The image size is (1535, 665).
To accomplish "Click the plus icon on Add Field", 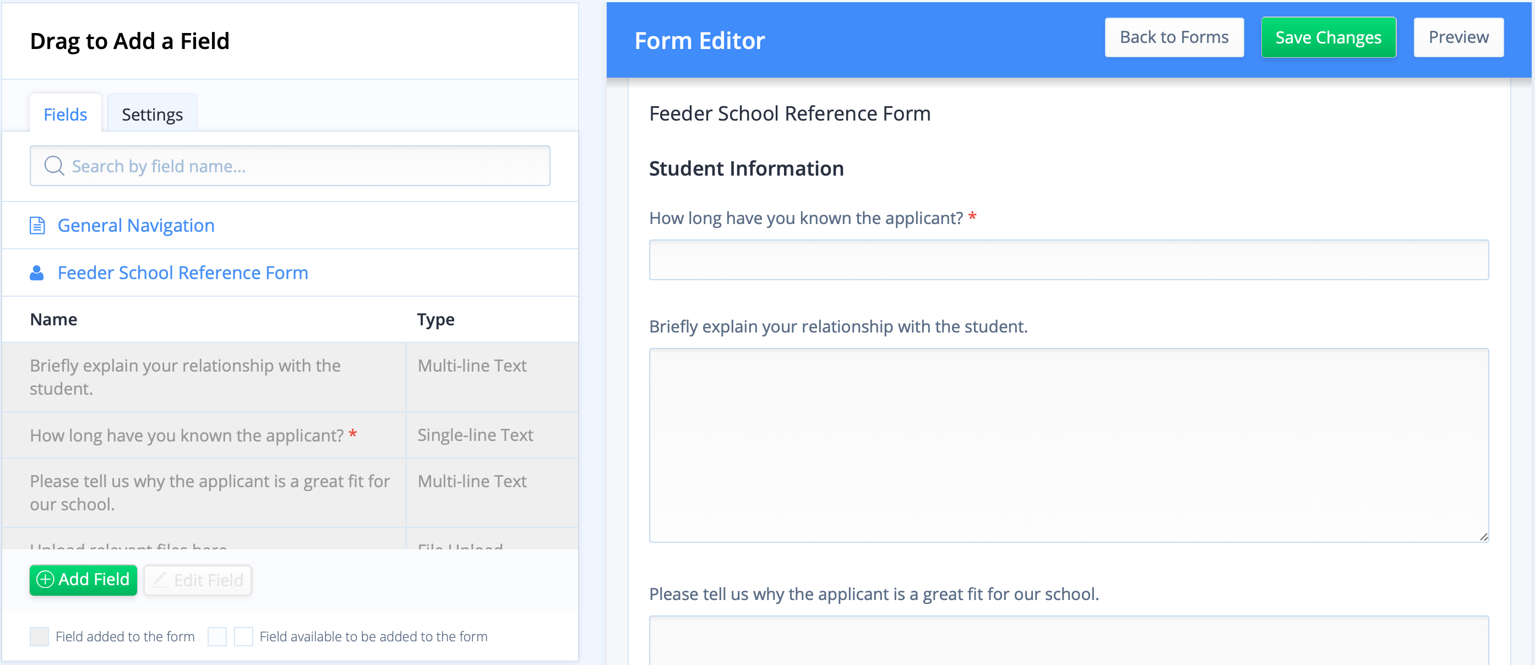I will (45, 579).
